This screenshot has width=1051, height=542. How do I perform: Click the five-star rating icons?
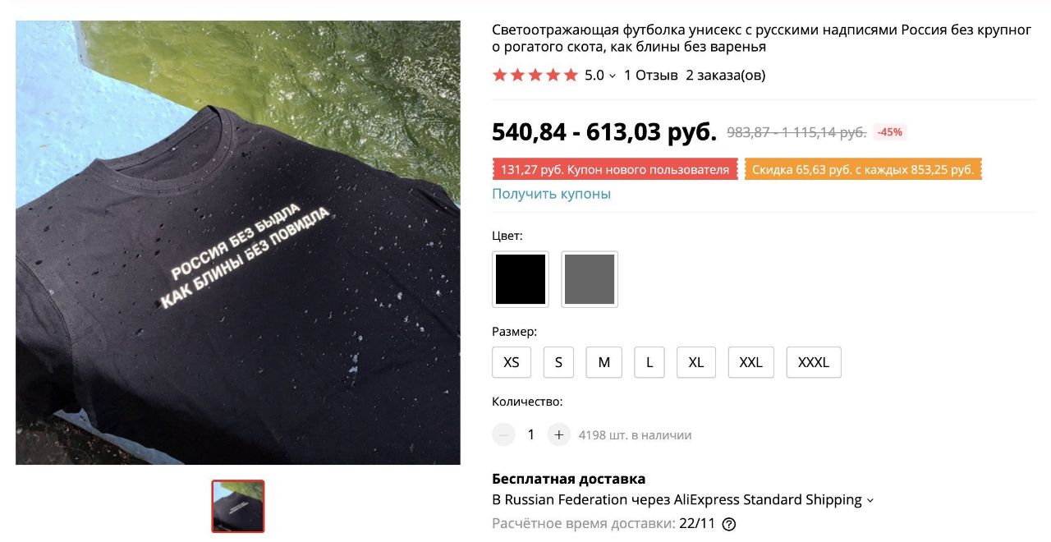pyautogui.click(x=535, y=76)
